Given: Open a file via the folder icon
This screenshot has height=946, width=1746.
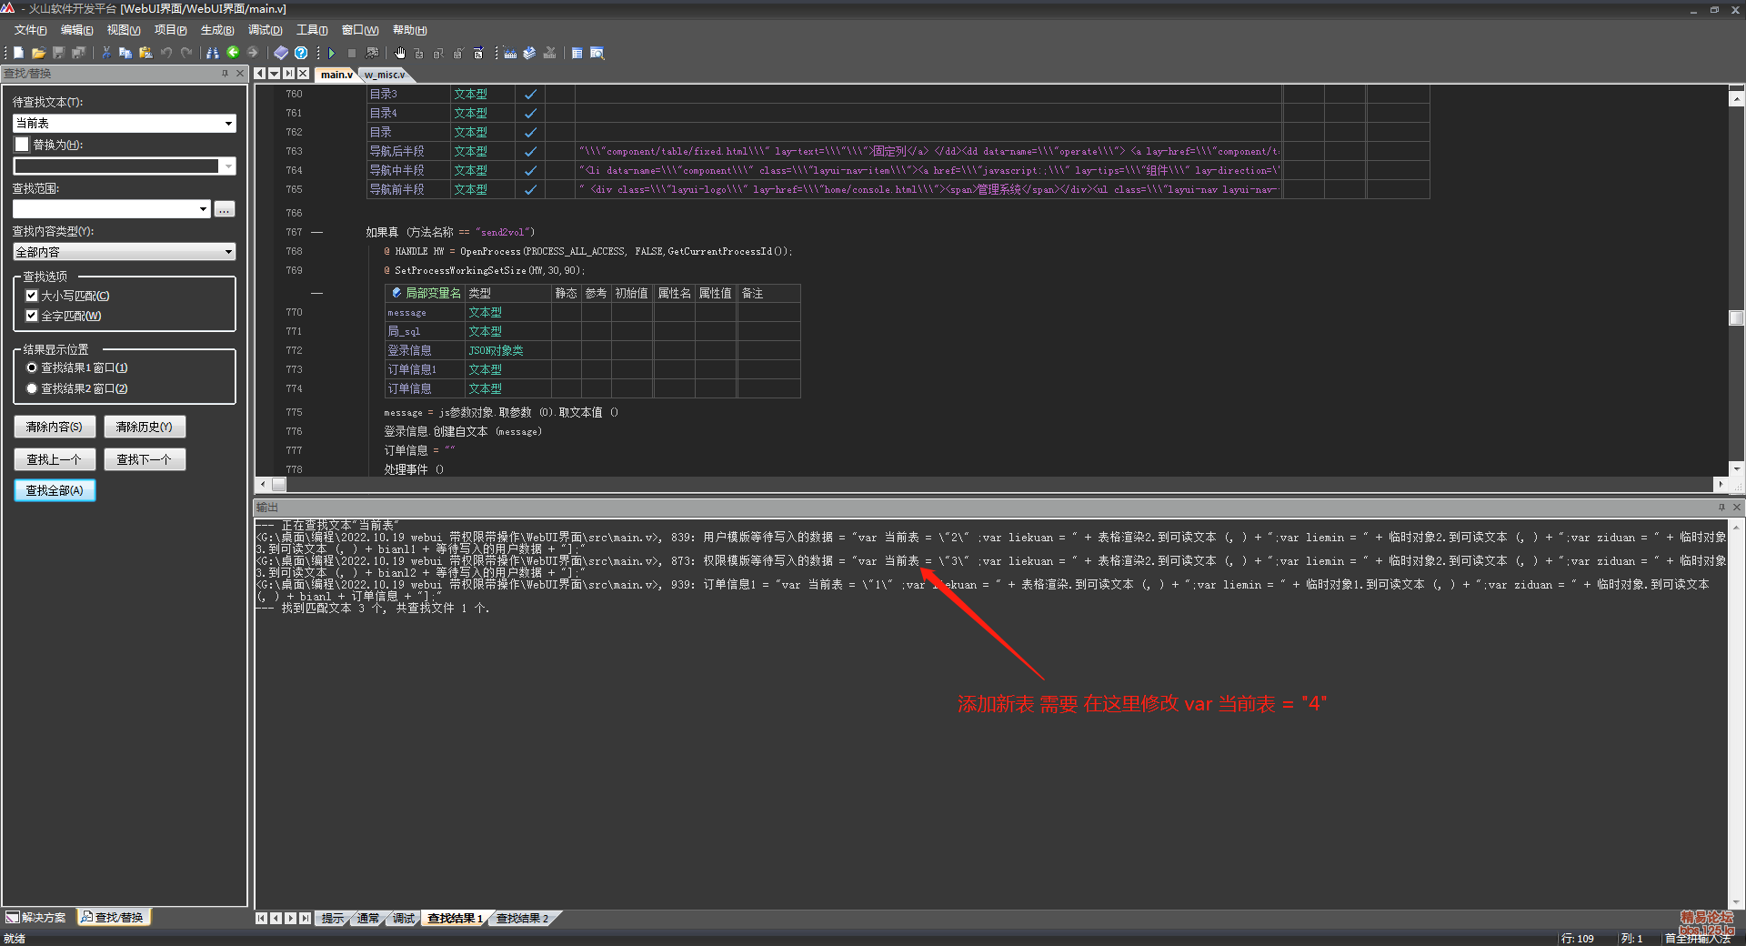Looking at the screenshot, I should point(38,53).
